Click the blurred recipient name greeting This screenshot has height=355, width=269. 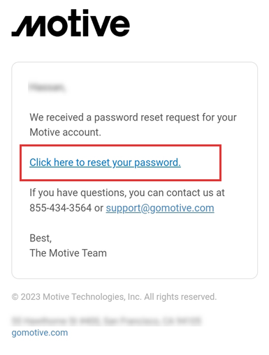pyautogui.click(x=47, y=87)
